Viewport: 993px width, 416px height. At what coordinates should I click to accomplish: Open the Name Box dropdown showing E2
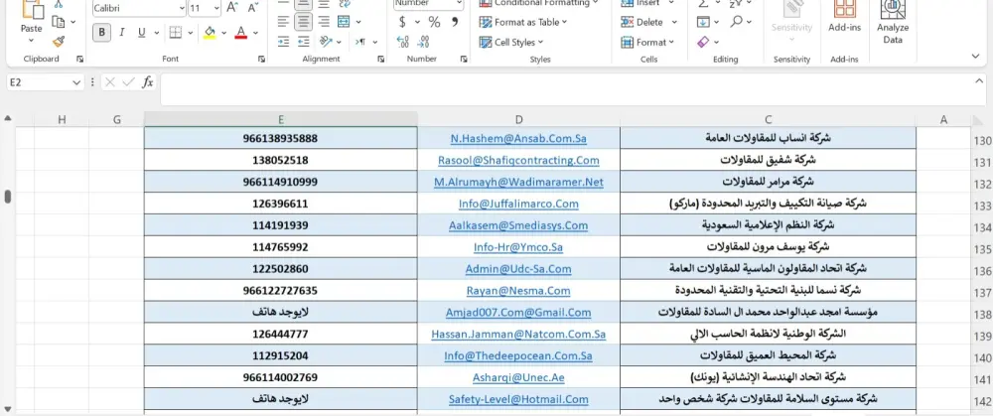[76, 82]
